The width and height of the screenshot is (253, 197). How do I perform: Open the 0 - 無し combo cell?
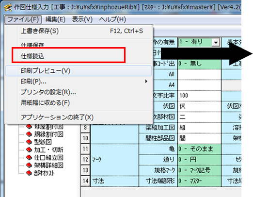[199, 64]
